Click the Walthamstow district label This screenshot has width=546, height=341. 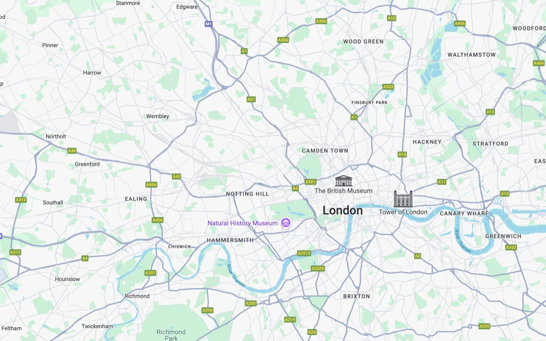471,55
